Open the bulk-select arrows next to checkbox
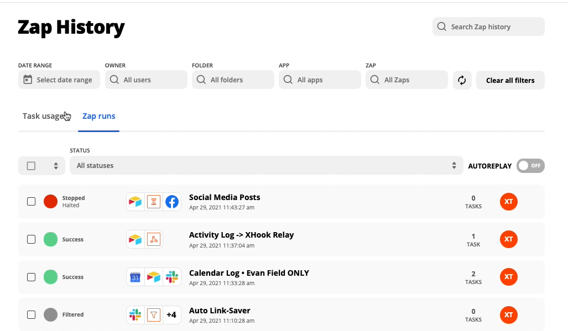 [56, 166]
